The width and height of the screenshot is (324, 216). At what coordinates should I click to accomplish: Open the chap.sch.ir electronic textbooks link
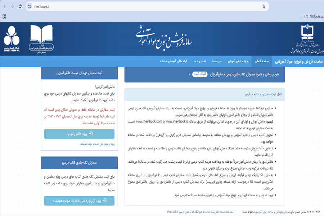coord(200,212)
